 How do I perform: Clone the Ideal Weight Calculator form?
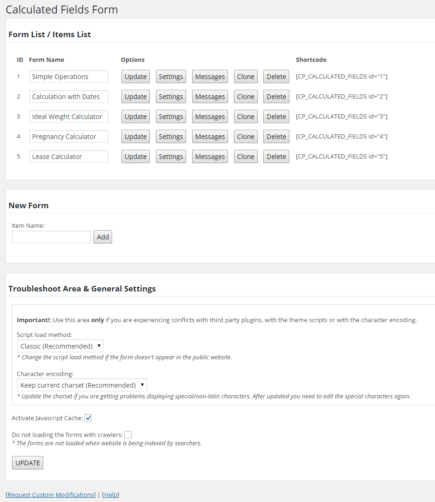[x=246, y=117]
